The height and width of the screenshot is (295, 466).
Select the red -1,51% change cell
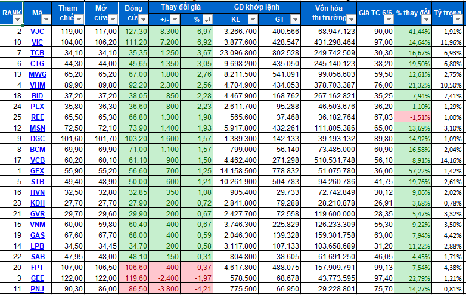tap(413, 117)
